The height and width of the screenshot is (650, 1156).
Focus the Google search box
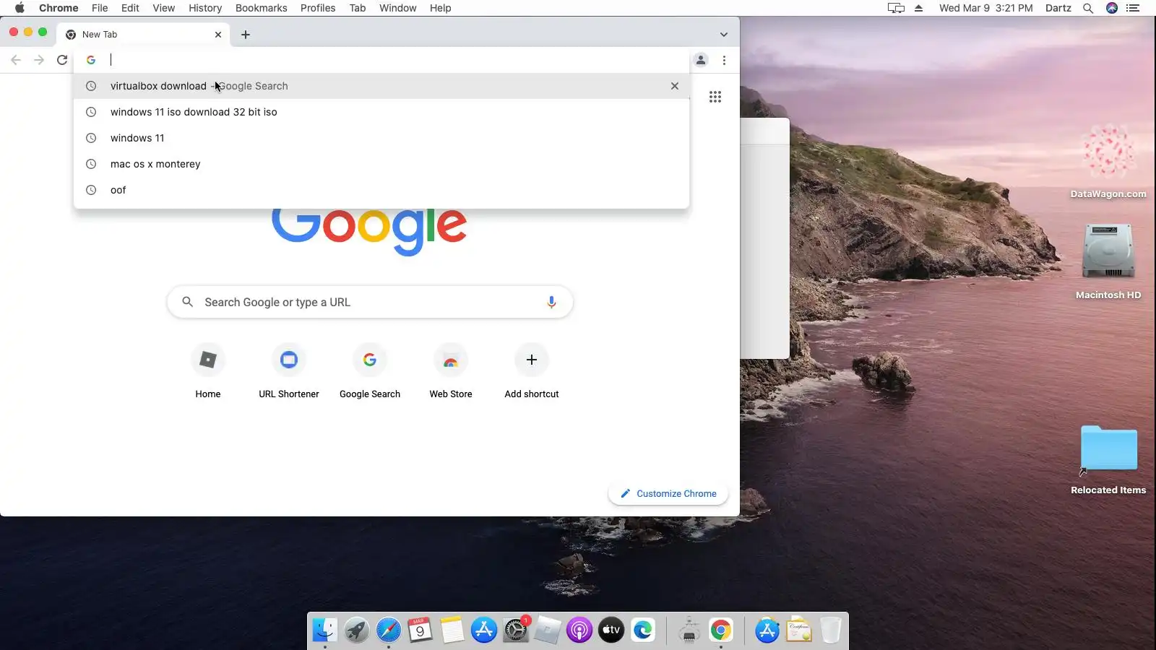pyautogui.click(x=370, y=302)
